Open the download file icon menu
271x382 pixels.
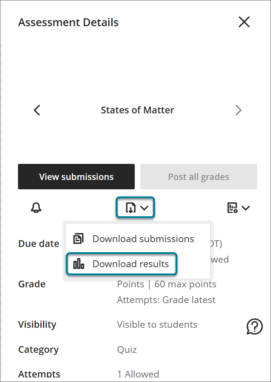[131, 208]
